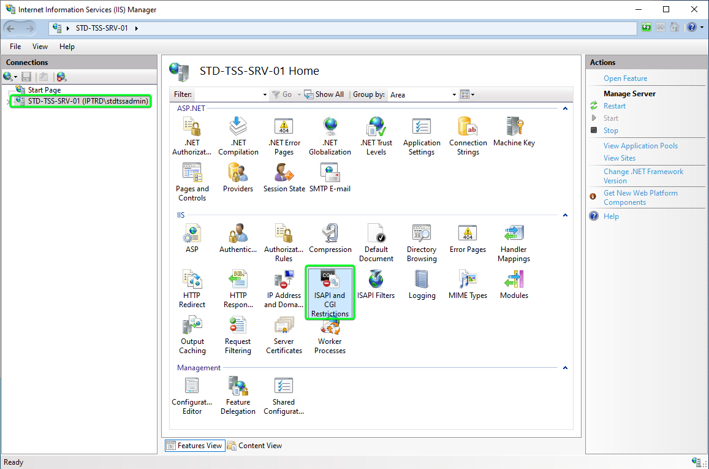Open the ASP feature icon

point(192,238)
